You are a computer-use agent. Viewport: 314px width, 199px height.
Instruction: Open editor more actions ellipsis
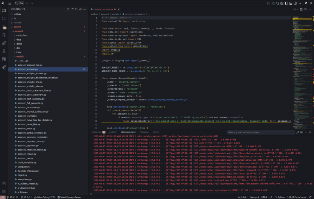[310, 9]
